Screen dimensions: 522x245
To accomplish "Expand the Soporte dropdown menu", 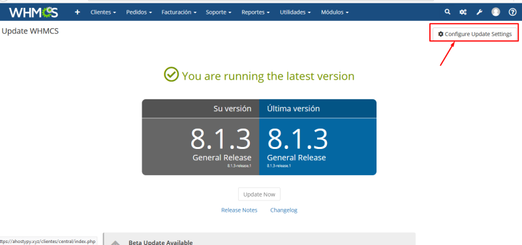I will [219, 12].
